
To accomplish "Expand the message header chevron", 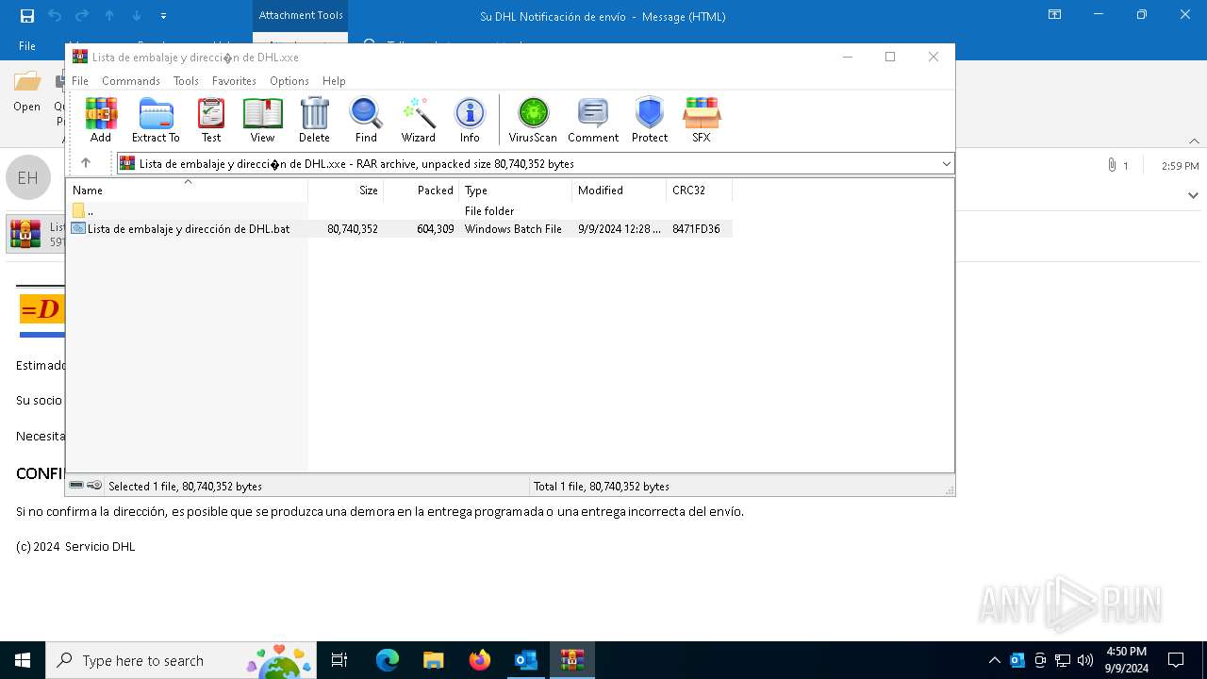I will pyautogui.click(x=1193, y=195).
